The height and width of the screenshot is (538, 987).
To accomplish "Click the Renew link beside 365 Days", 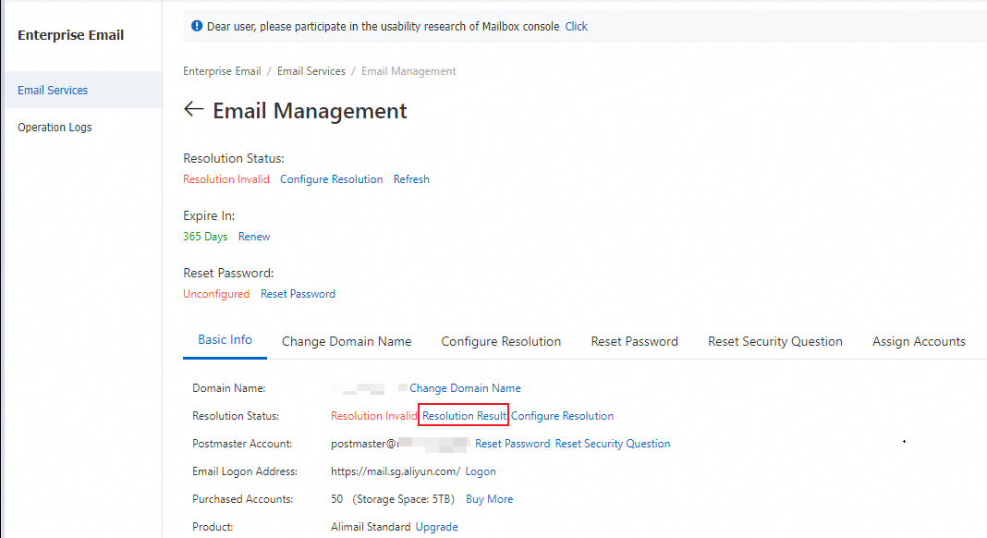I will click(254, 237).
